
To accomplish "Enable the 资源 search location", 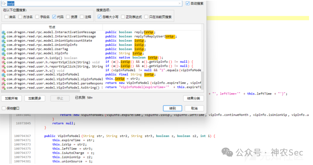I will pyautogui.click(x=68, y=17).
